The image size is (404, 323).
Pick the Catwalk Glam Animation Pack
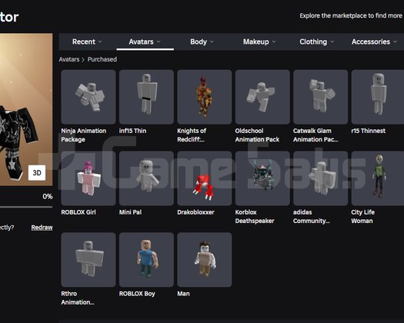point(321,97)
